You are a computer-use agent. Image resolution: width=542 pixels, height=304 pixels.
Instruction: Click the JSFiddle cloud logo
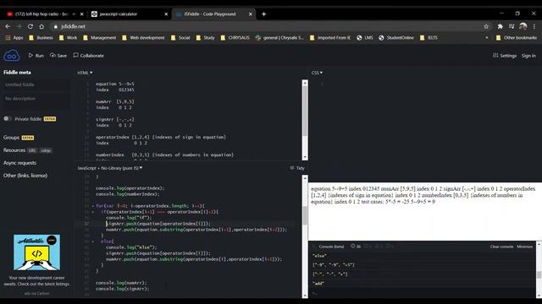coord(11,56)
